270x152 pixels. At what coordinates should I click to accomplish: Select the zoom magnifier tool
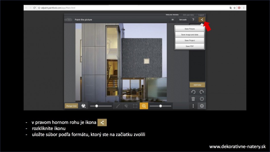click(144, 106)
